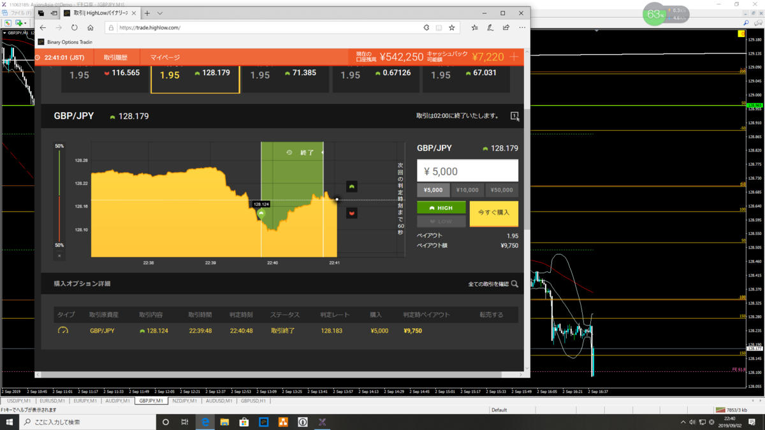
Task: Click GBP/JPY in the trade details row
Action: pos(102,331)
